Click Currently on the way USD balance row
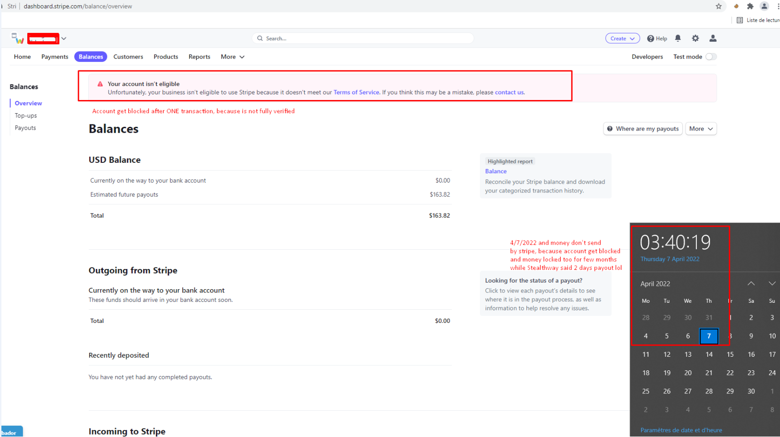 [270, 181]
